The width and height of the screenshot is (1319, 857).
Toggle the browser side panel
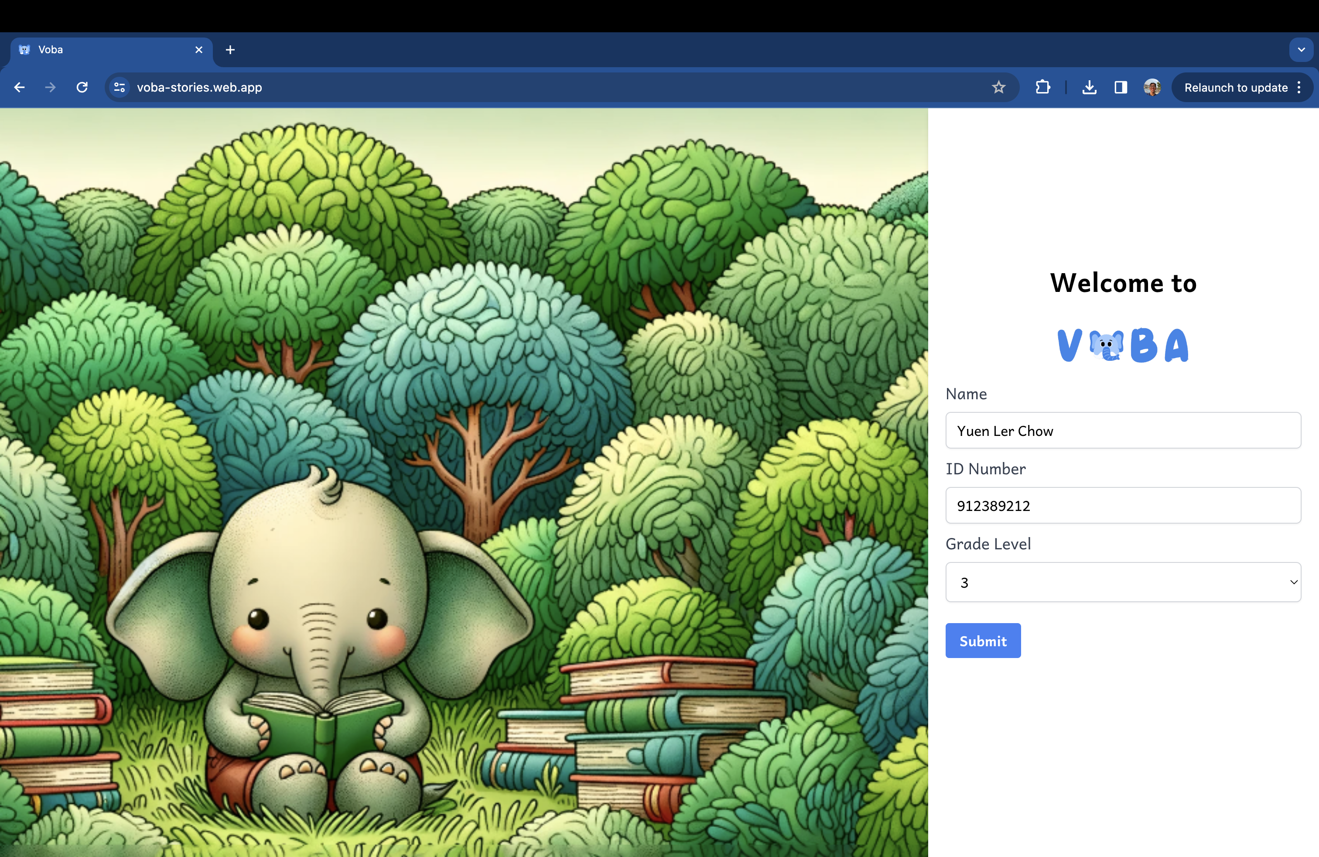[x=1121, y=88]
